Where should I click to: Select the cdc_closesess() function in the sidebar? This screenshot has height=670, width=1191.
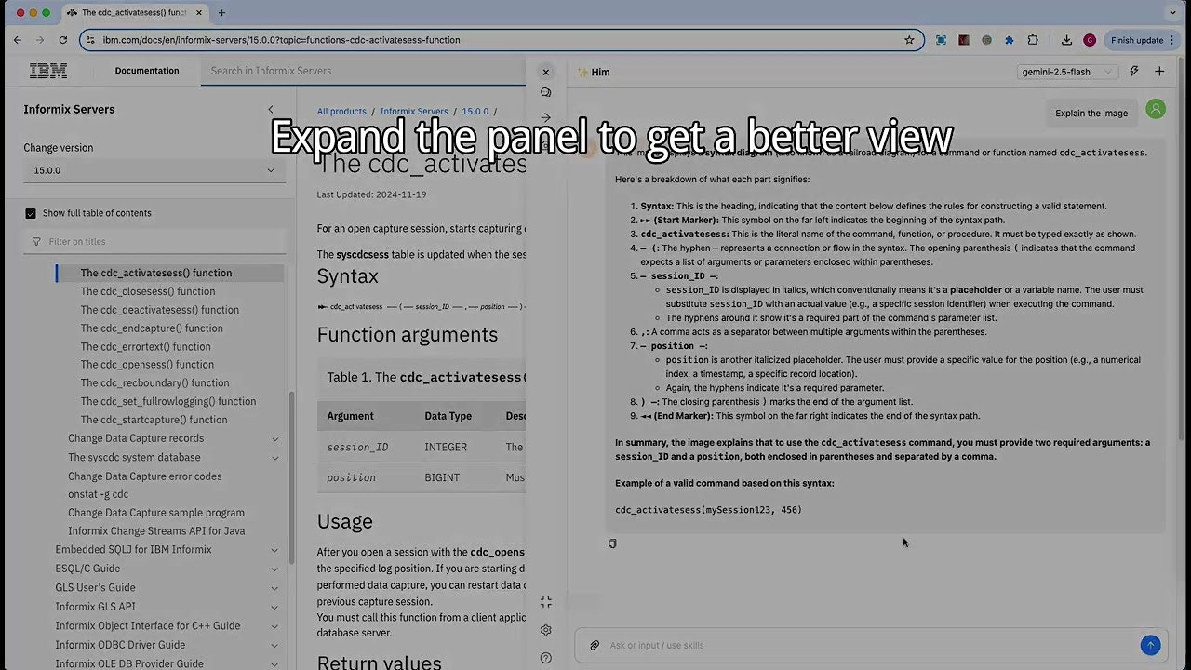coord(147,291)
